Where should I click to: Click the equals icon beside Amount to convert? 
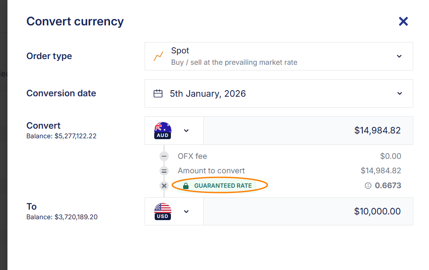coord(164,171)
